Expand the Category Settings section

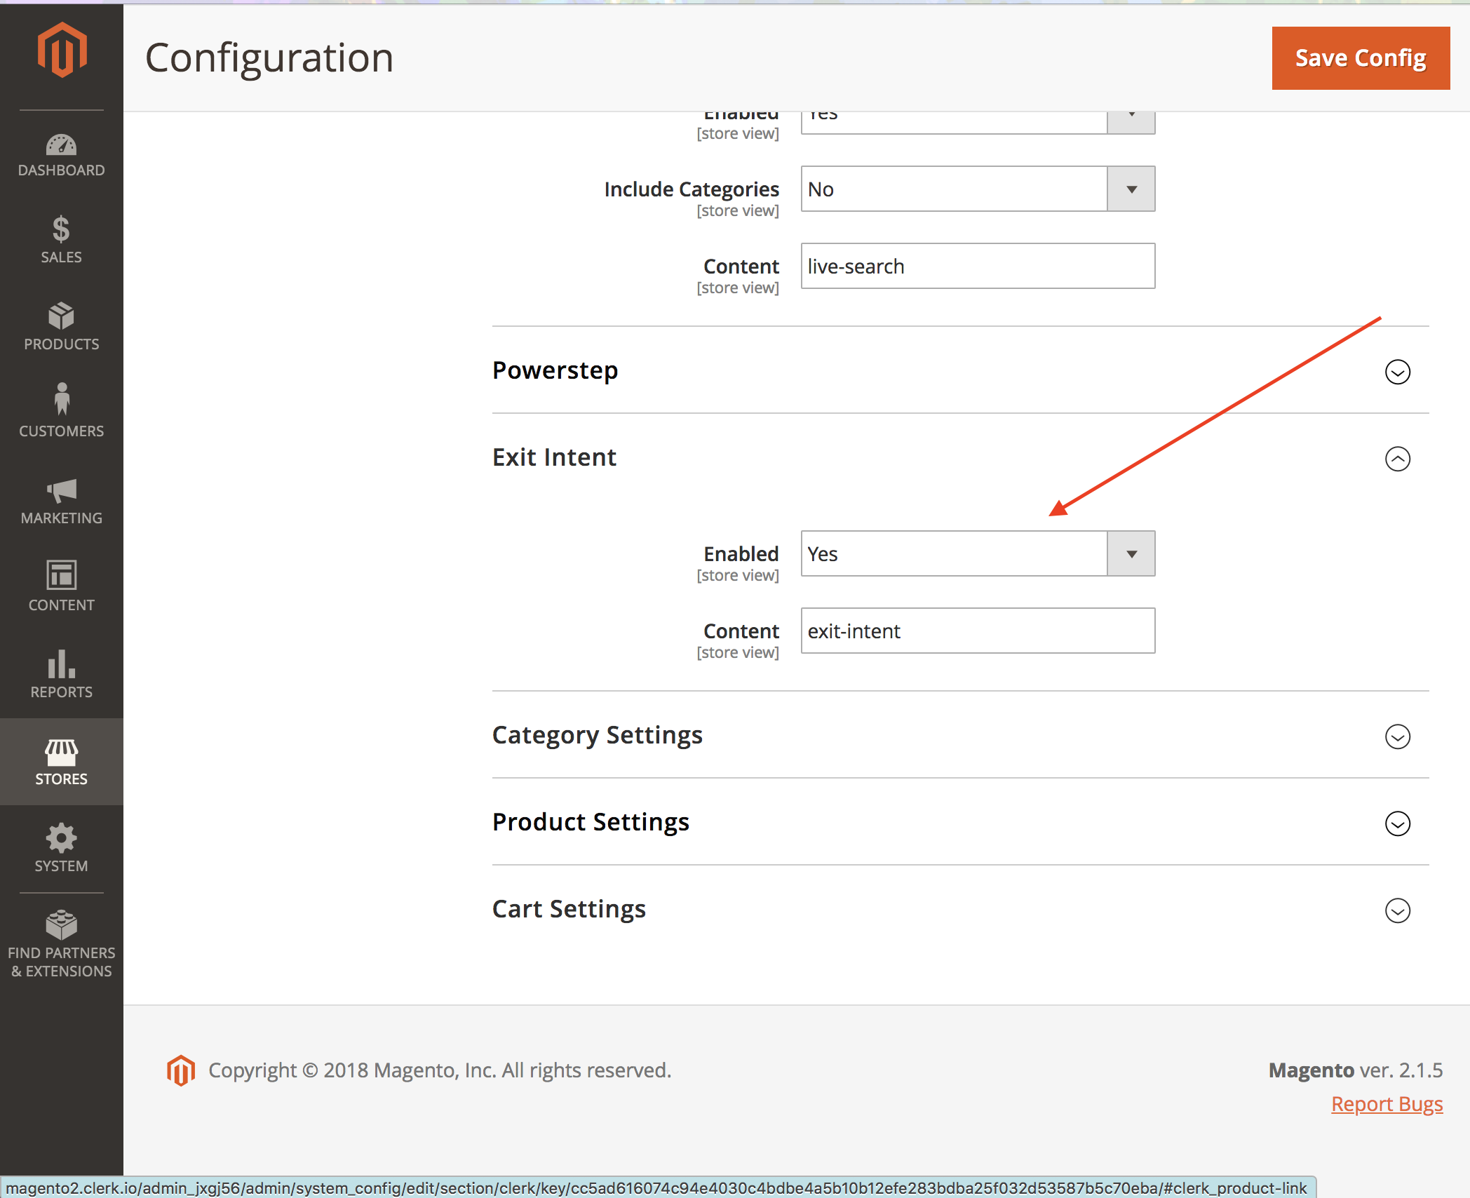(x=1397, y=736)
